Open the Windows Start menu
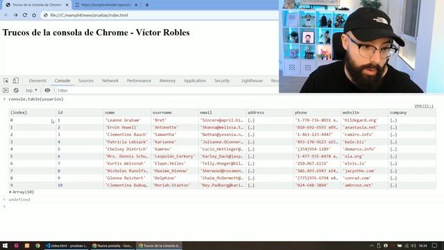Screen dimensions: 444x250 tap(5, 245)
